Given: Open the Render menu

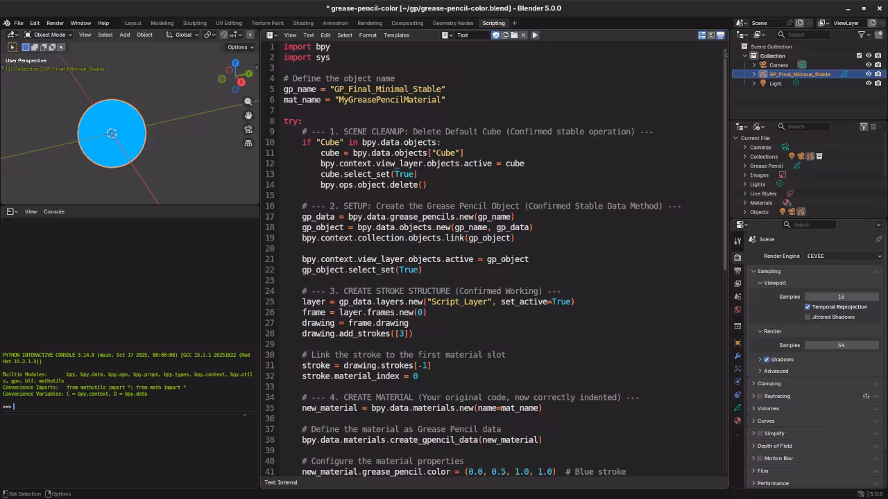Looking at the screenshot, I should (x=54, y=23).
